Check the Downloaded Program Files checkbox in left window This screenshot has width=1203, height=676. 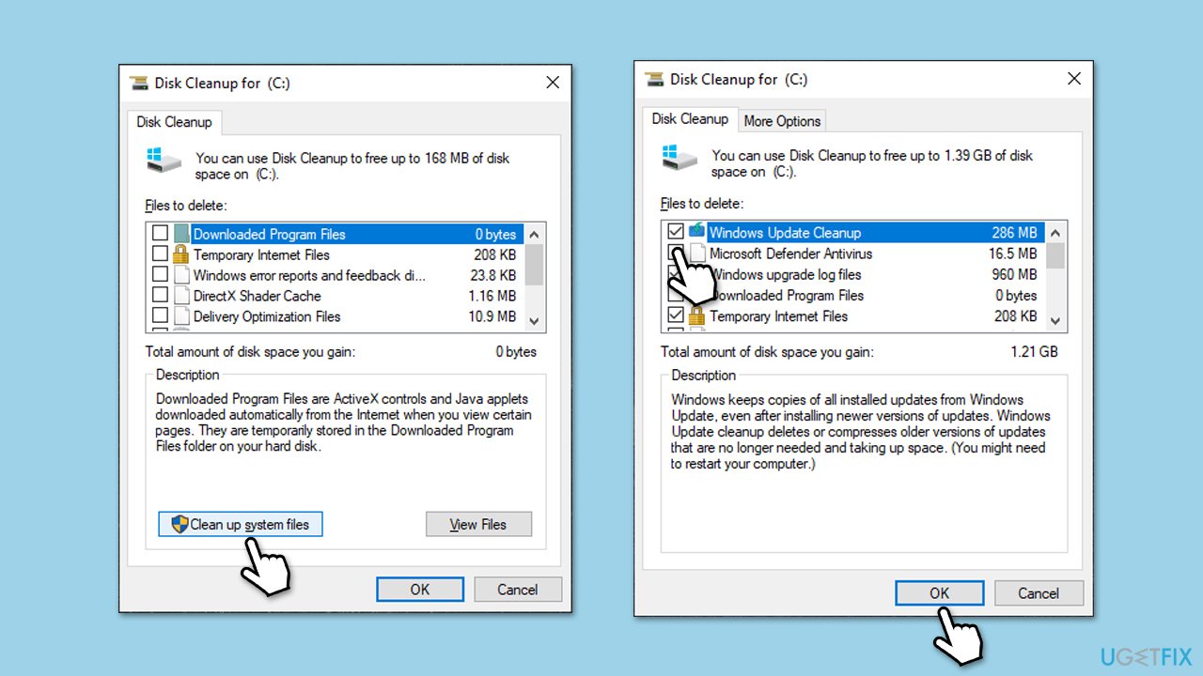click(x=160, y=234)
